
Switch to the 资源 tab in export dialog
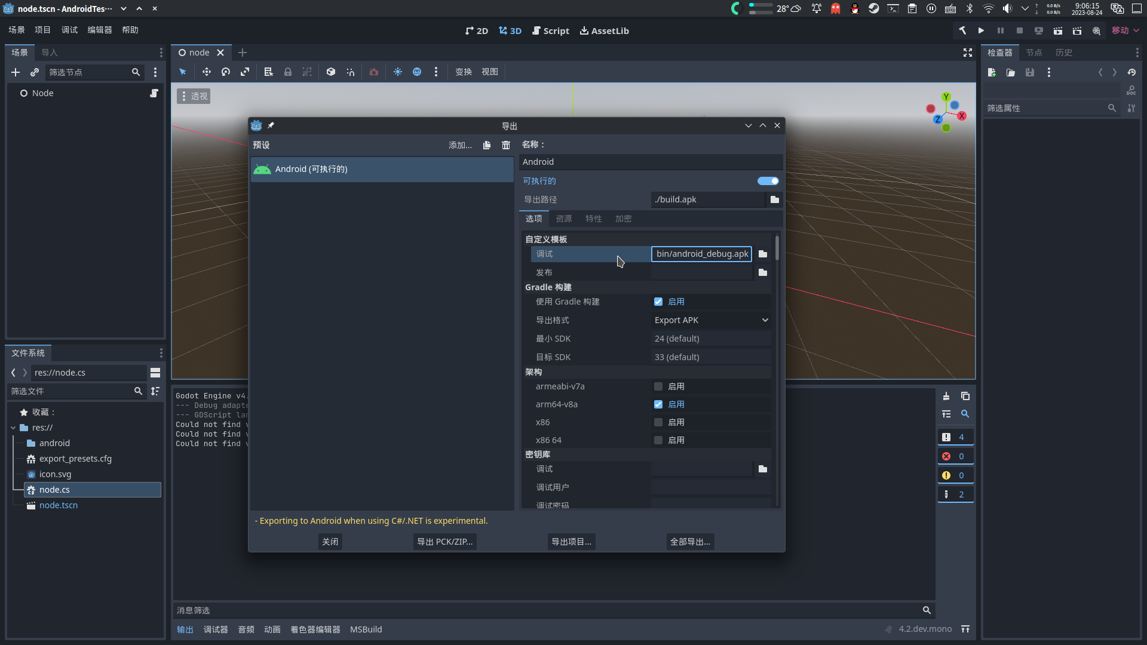[563, 219]
